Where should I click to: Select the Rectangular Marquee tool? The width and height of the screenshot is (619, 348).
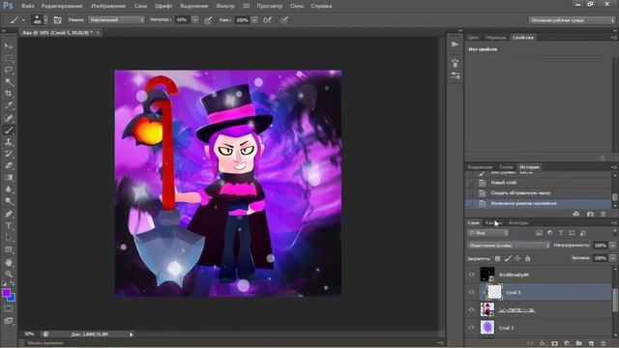[9, 58]
